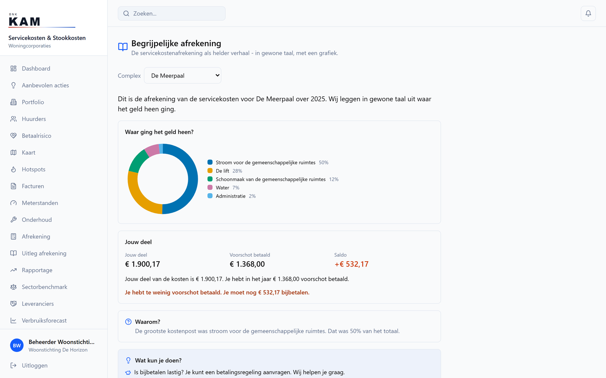Image resolution: width=606 pixels, height=378 pixels.
Task: Open the Portfolio menu item
Action: (54, 102)
